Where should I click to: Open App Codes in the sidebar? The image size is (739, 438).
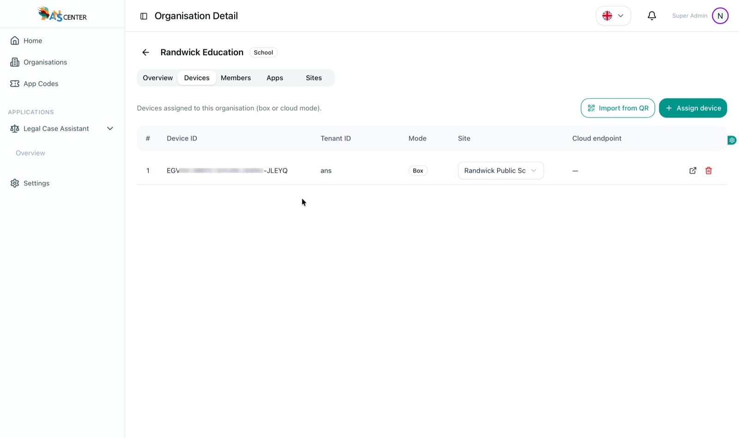[41, 84]
